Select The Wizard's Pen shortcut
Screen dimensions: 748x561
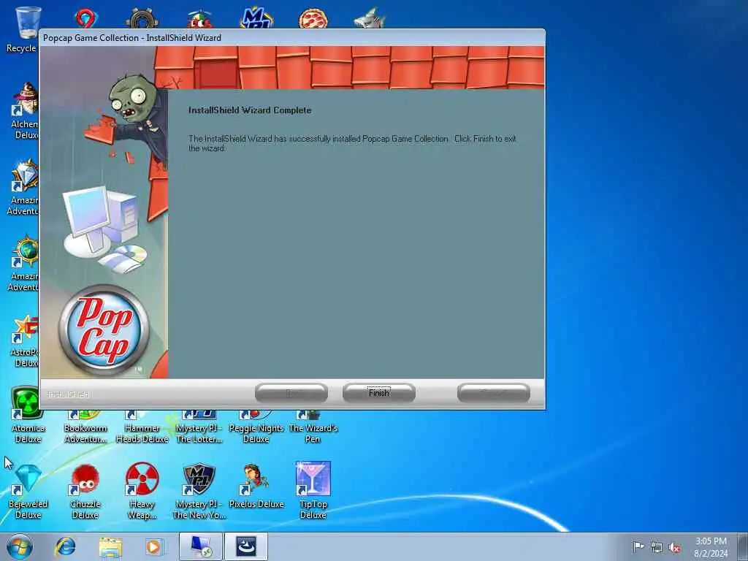pyautogui.click(x=313, y=427)
